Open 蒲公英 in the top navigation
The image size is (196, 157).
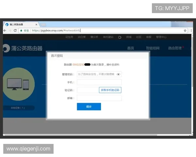tap(94, 37)
